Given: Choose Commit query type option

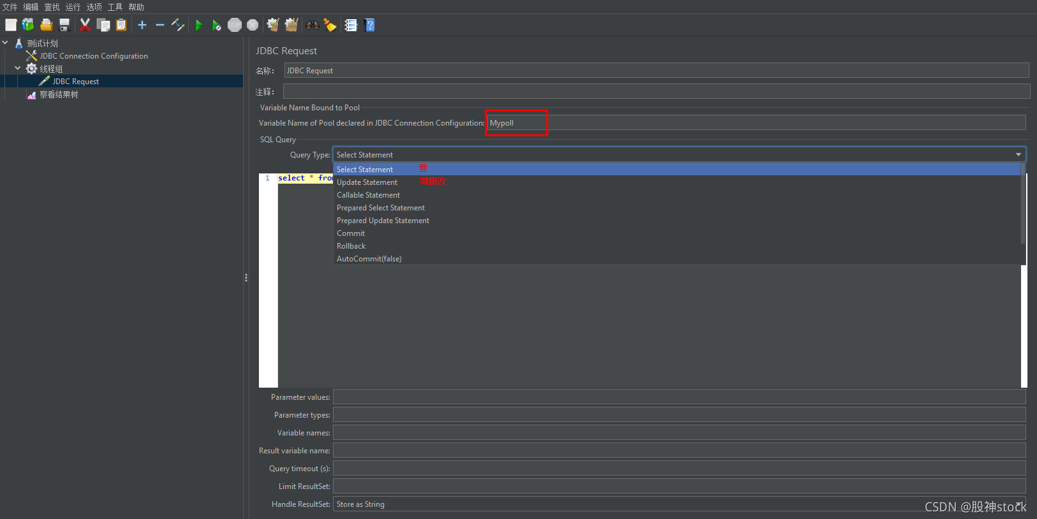Looking at the screenshot, I should click(677, 233).
